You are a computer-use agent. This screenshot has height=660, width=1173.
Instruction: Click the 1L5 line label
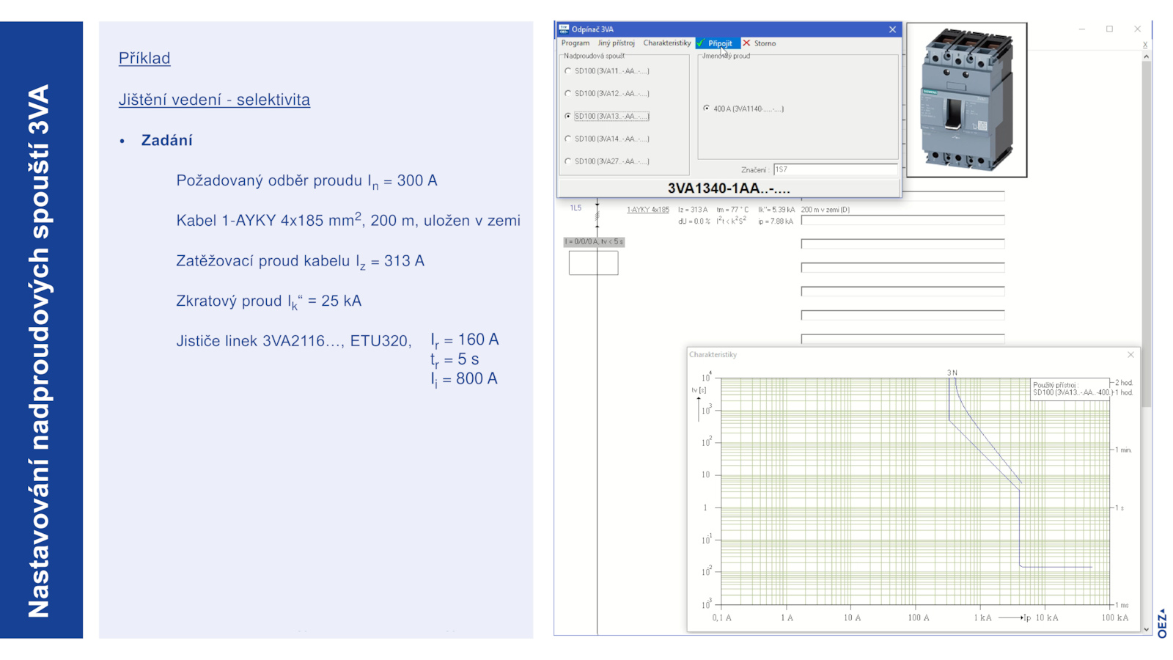[576, 208]
